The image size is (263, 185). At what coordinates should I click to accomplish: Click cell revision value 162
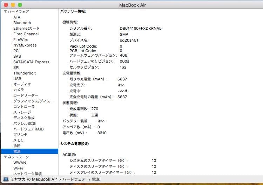(123, 67)
